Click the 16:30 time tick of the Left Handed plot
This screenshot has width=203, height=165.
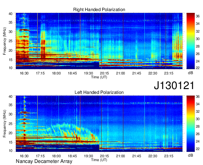tap(24, 156)
